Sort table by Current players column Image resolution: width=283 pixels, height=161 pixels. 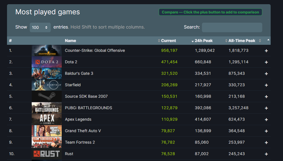coord(168,41)
